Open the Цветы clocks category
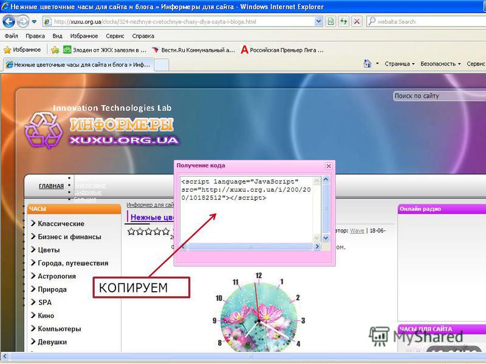Screen dimensions: 486x364 [49, 250]
